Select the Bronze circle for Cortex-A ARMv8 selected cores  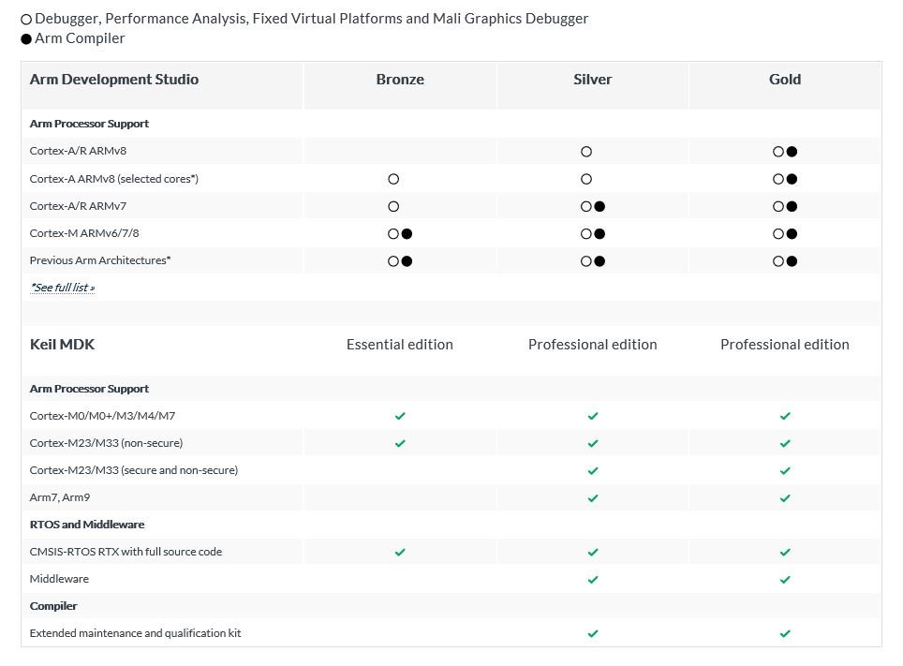pyautogui.click(x=393, y=178)
